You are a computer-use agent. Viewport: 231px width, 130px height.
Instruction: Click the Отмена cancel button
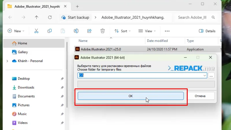point(200,96)
